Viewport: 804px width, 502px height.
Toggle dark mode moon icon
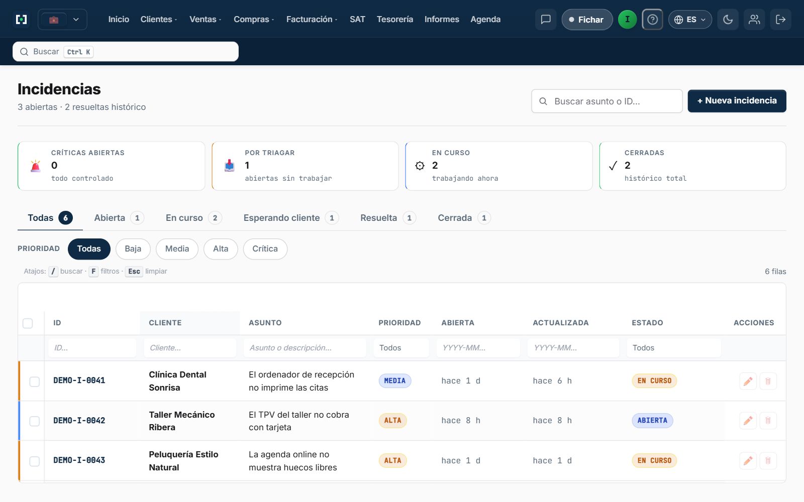click(x=728, y=20)
